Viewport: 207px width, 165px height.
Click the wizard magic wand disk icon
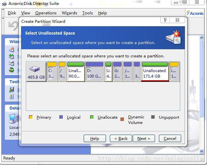click(x=174, y=37)
